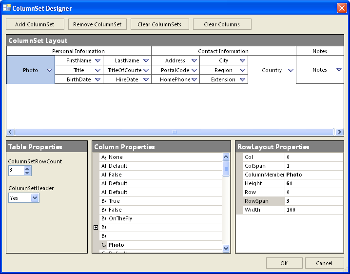
Task: Dismiss the dialog with Cancel
Action: [324, 263]
